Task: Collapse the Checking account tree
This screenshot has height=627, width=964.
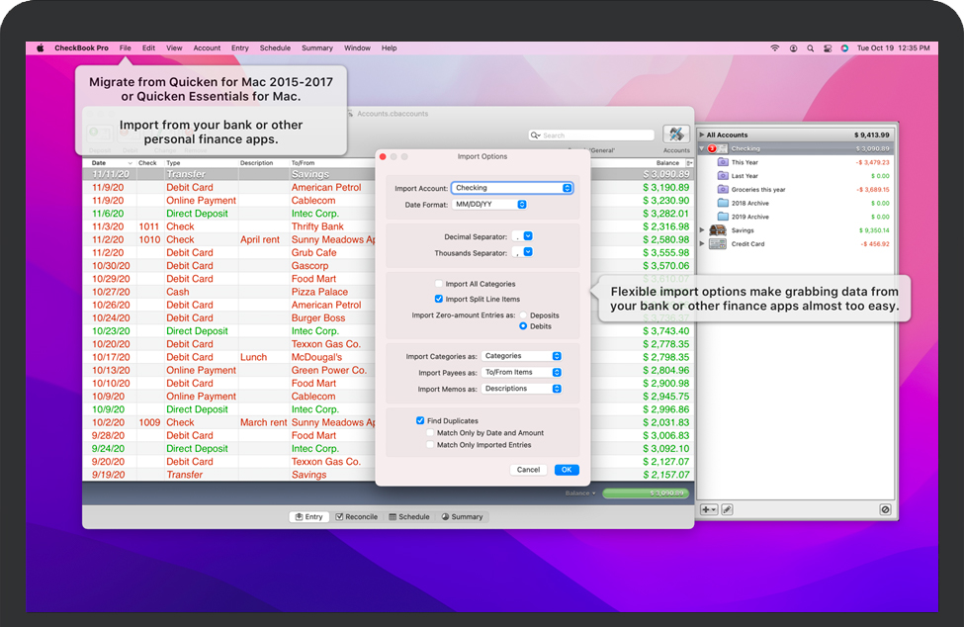Action: (x=702, y=148)
